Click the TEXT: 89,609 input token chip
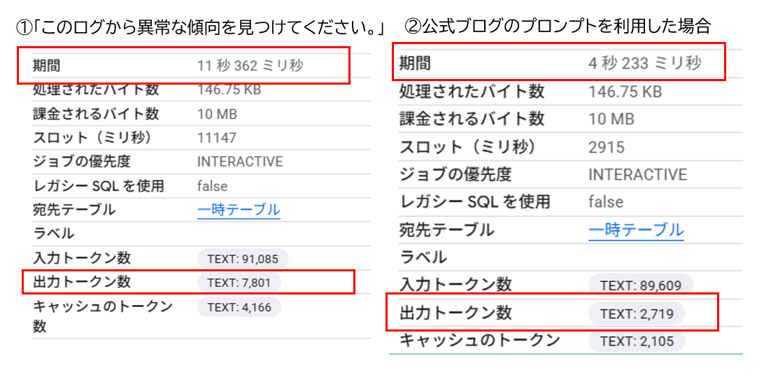 (x=641, y=285)
